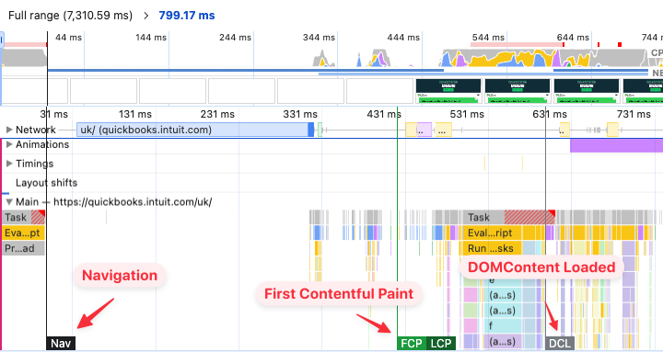Click the LCP timeline marker

click(x=441, y=344)
